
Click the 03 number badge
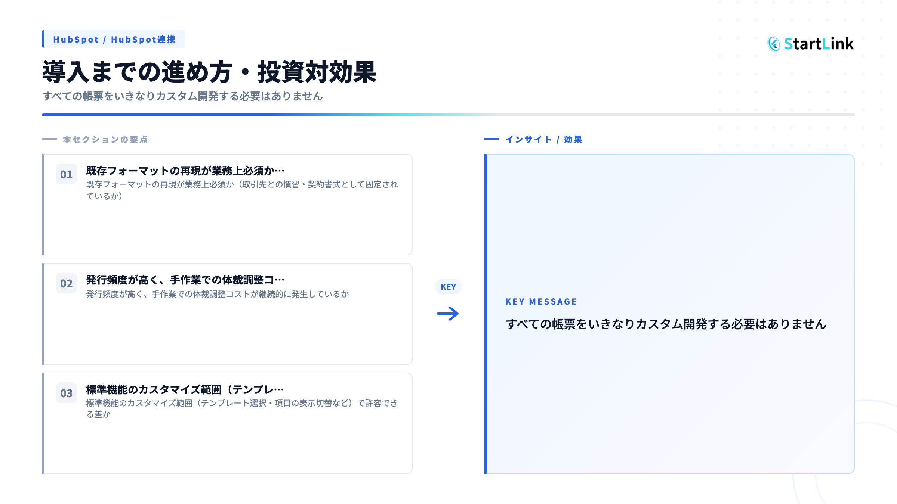pos(67,393)
